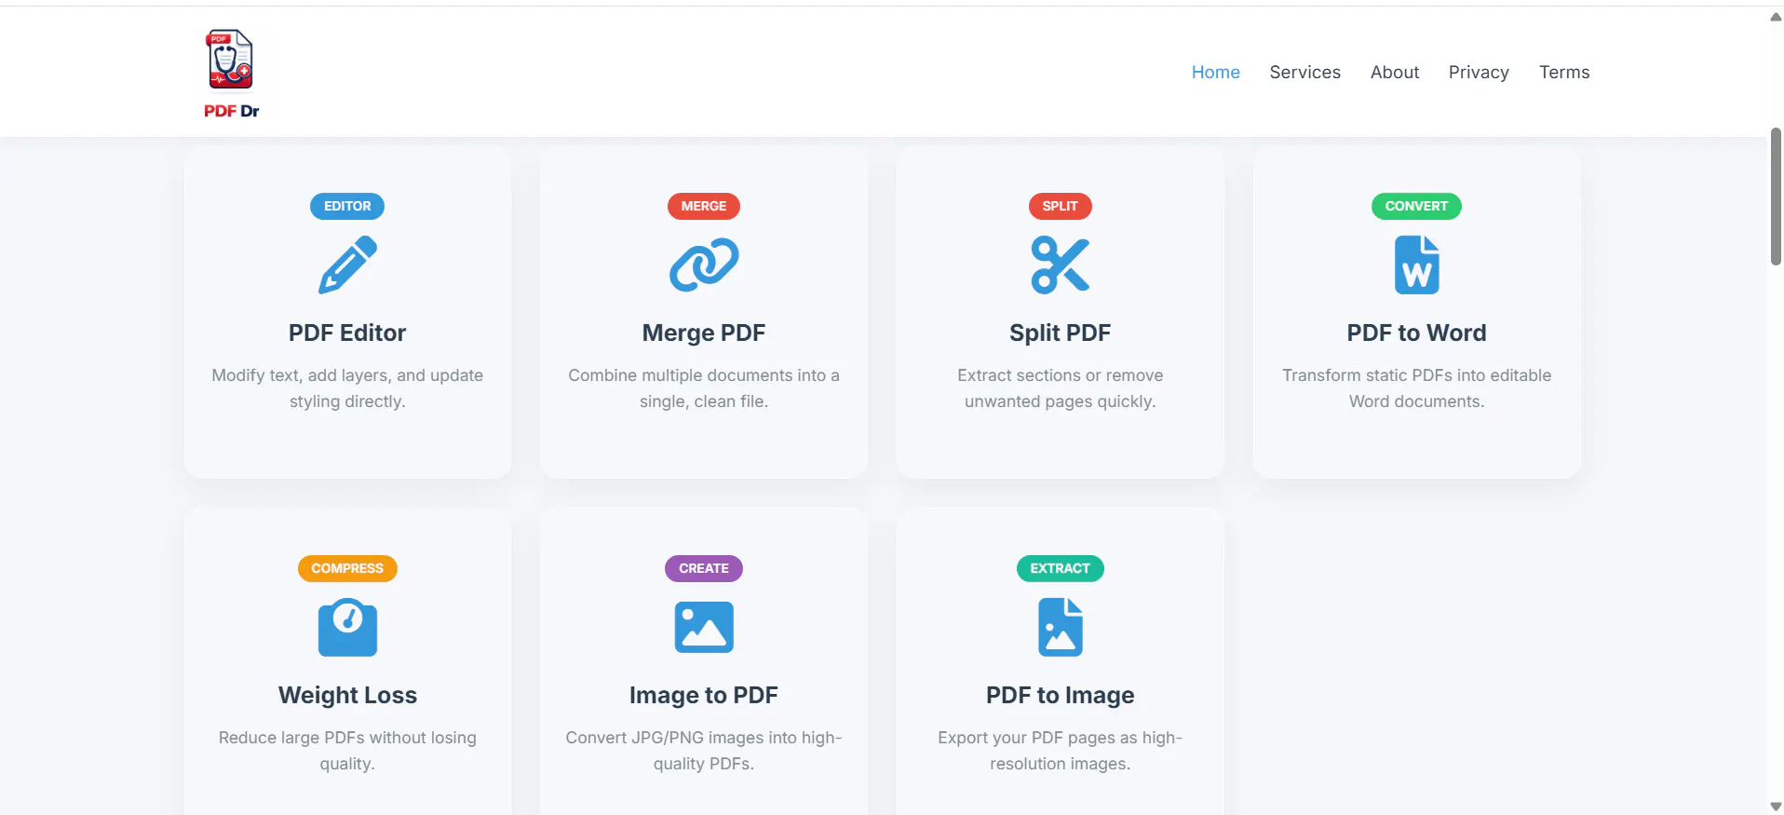Click the file-image icon for PDF to Image
The width and height of the screenshot is (1784, 815).
click(1060, 627)
